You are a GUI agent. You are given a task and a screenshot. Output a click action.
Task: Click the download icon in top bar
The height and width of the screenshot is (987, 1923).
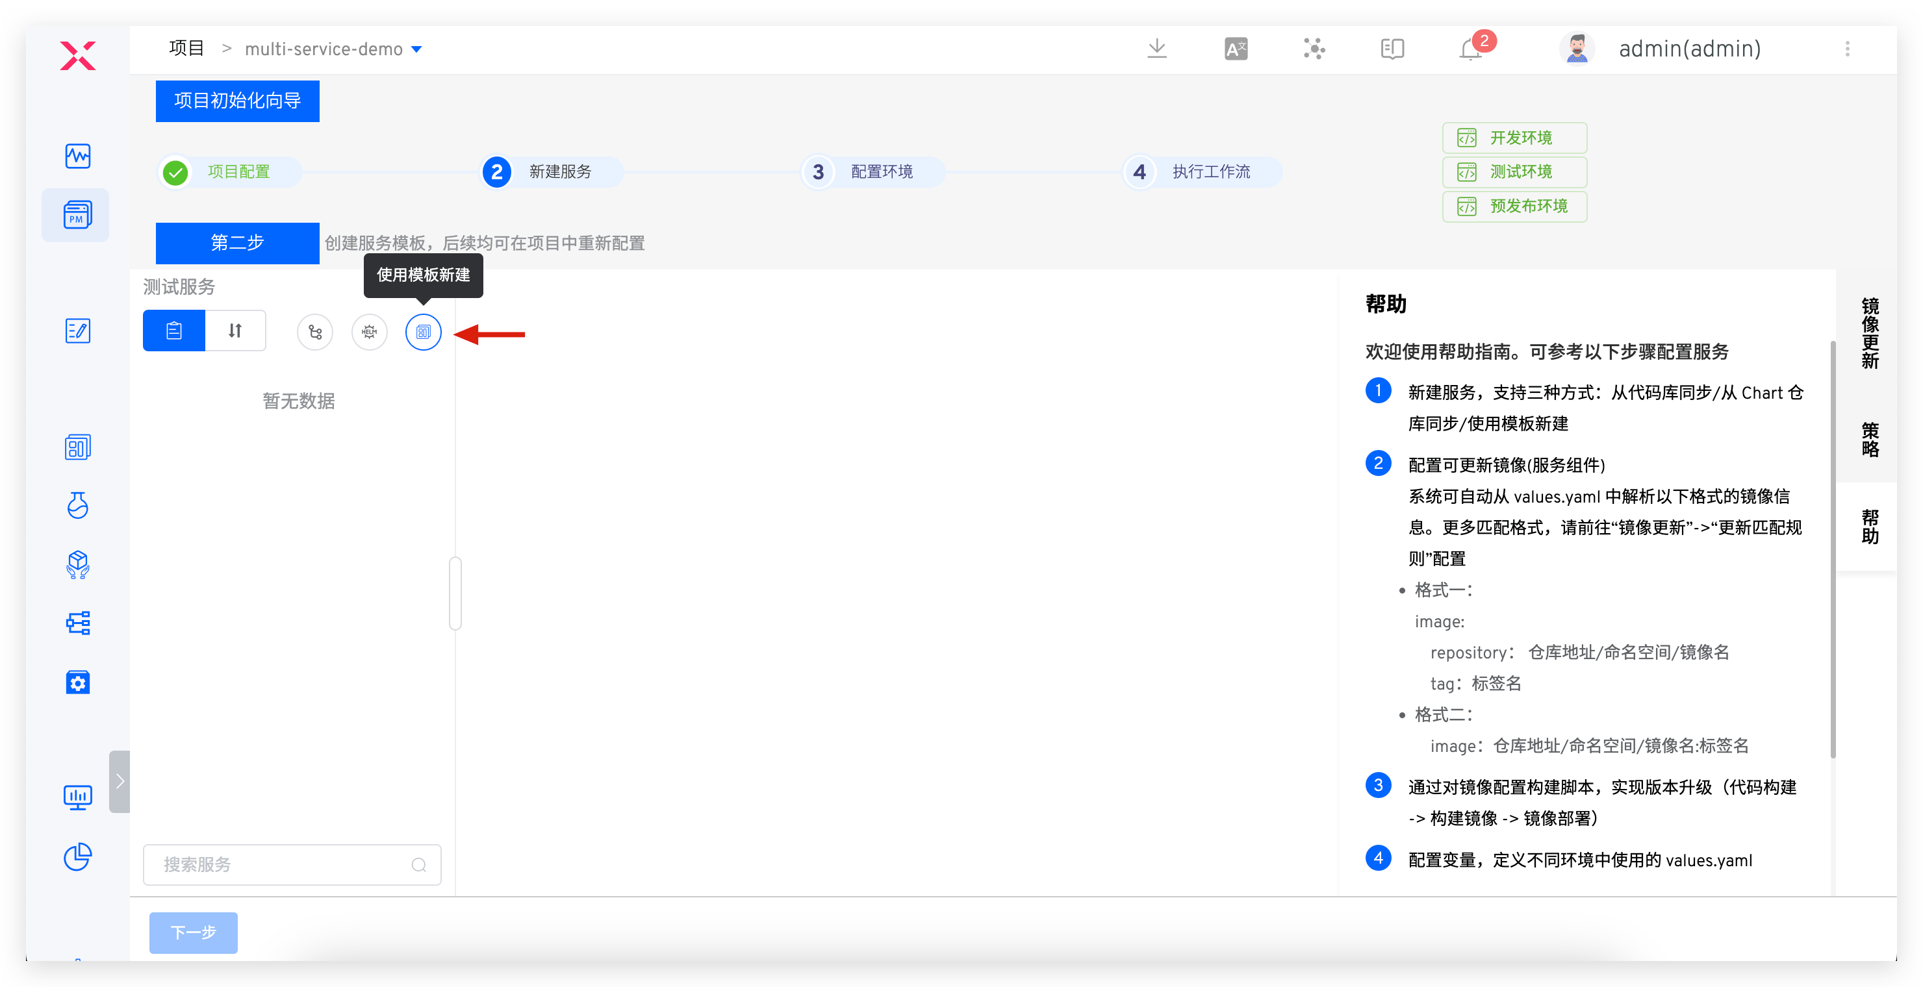point(1156,49)
